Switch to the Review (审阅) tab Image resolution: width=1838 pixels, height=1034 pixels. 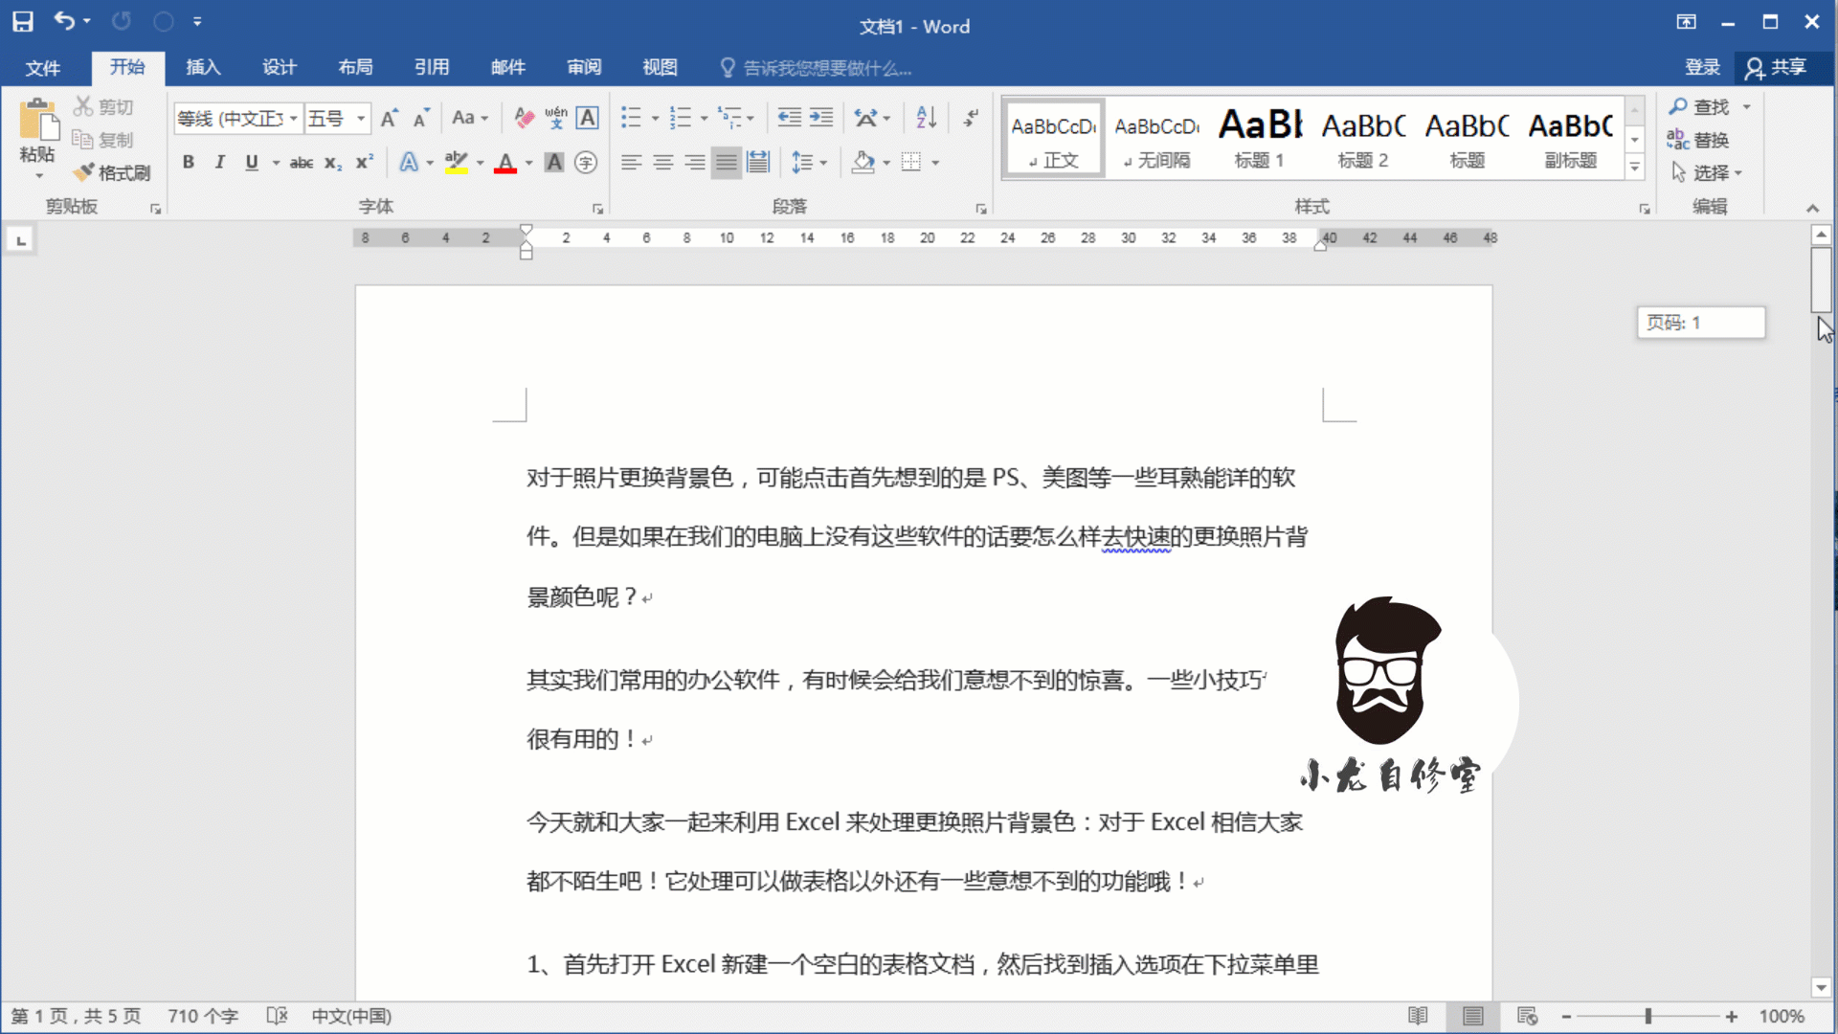coord(584,67)
